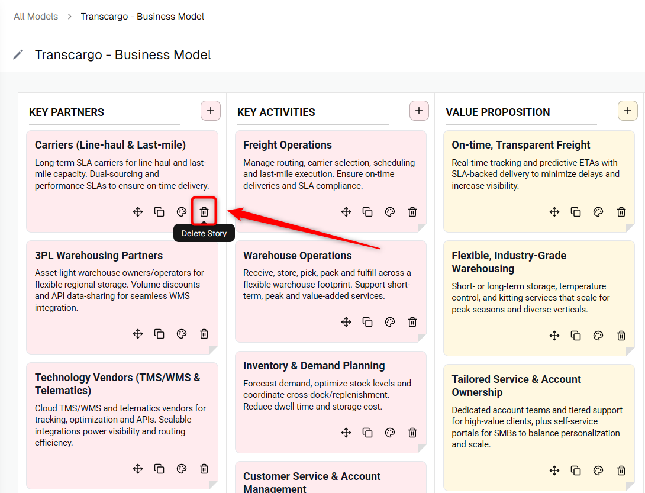Open palette for Warehouse Operations card
645x493 pixels.
(x=390, y=322)
